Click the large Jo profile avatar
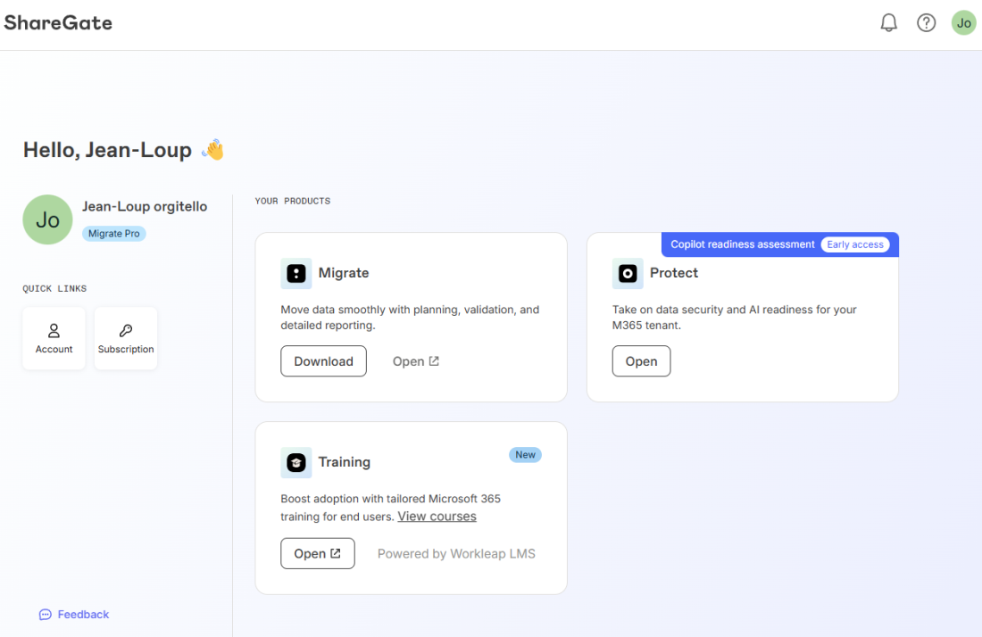Screen dimensions: 982x637 point(47,219)
